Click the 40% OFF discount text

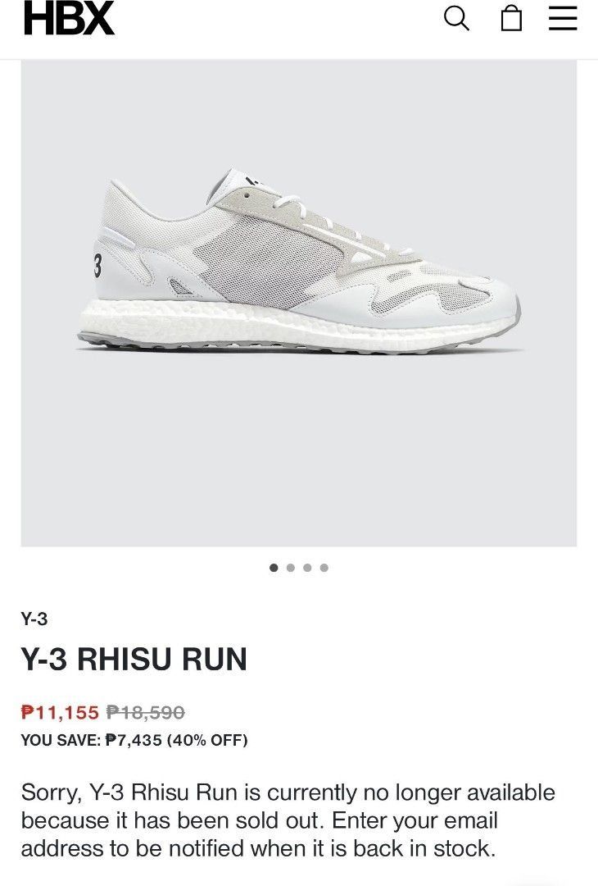click(207, 740)
